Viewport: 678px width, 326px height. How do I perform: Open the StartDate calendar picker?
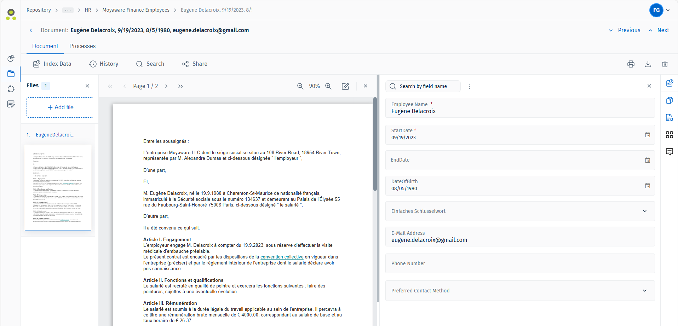tap(648, 135)
